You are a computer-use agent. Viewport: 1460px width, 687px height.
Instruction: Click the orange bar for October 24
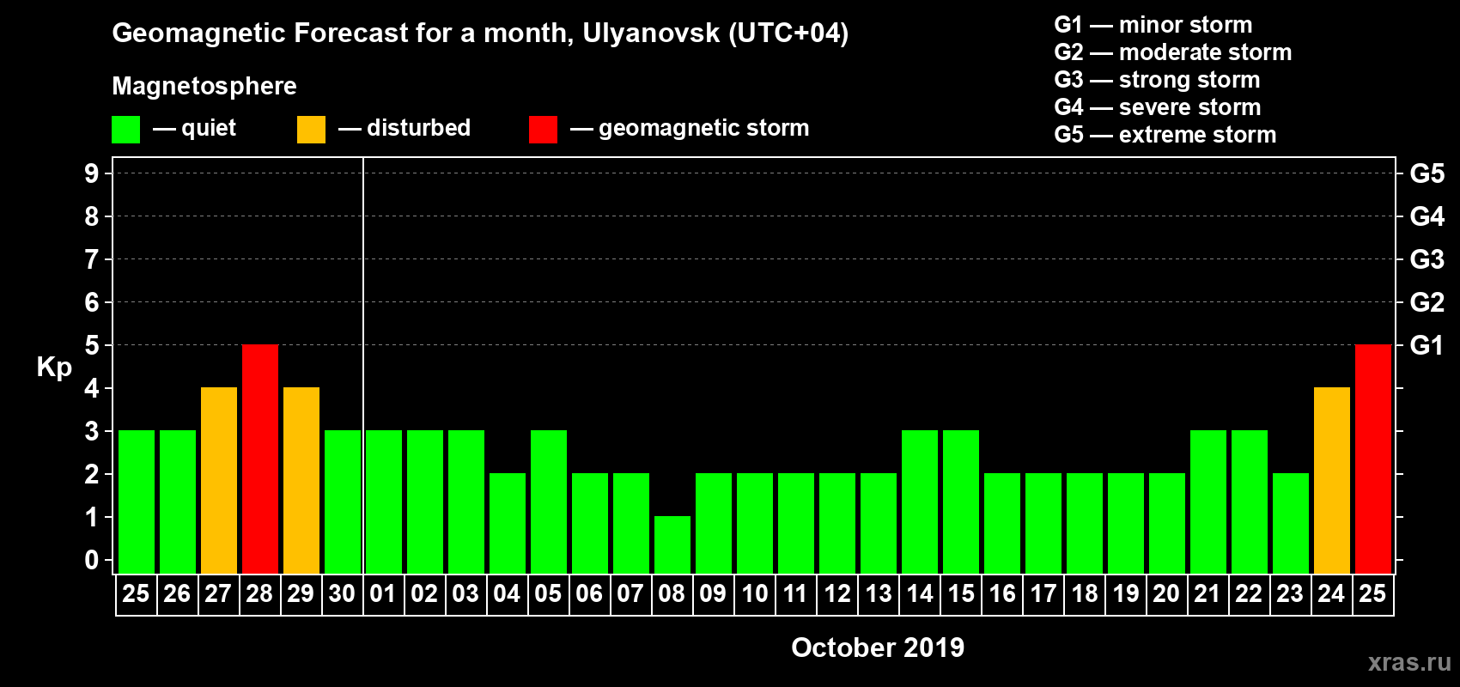tap(1332, 480)
